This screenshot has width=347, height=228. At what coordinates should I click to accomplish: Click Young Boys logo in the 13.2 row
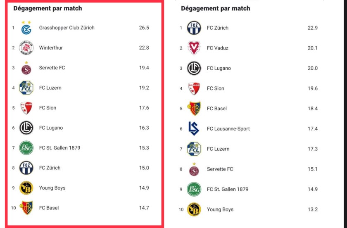[194, 209]
